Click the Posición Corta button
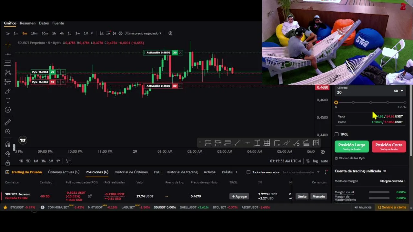Image resolution: width=413 pixels, height=232 pixels. (x=389, y=146)
